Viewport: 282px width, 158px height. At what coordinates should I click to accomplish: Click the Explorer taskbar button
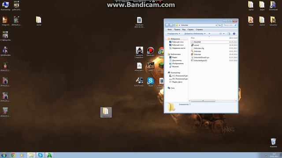(x=31, y=155)
